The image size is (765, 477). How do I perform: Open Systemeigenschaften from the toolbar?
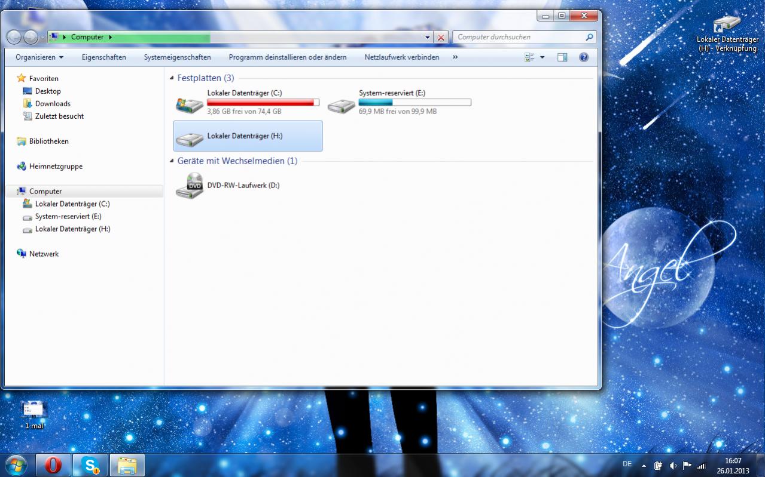coord(177,57)
